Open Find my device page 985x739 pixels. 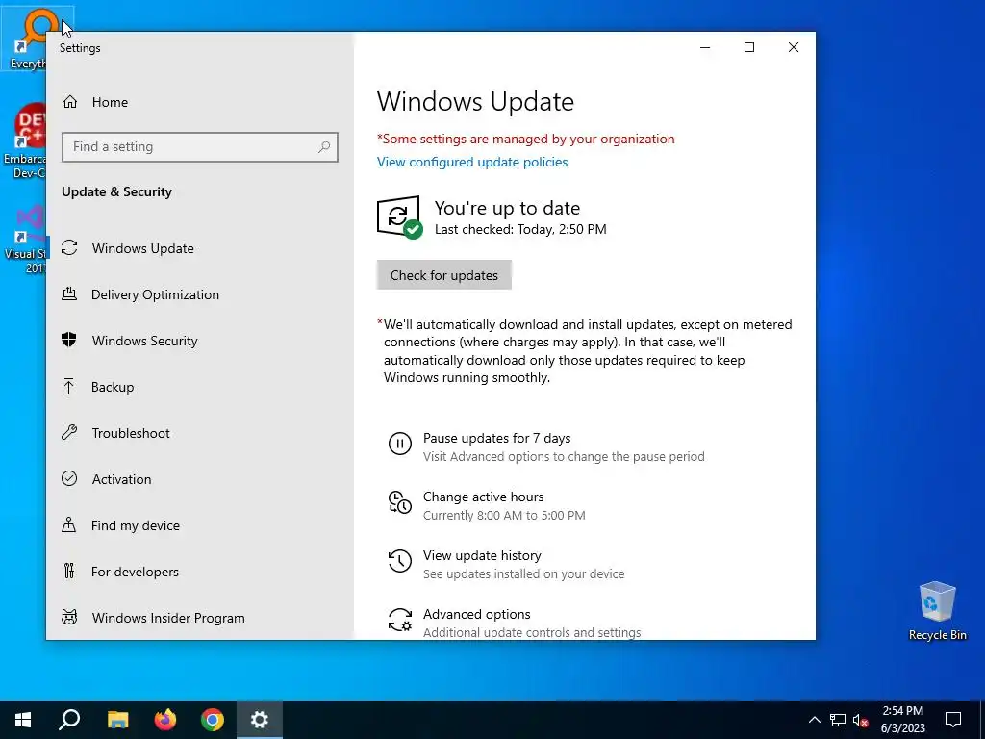(200, 524)
